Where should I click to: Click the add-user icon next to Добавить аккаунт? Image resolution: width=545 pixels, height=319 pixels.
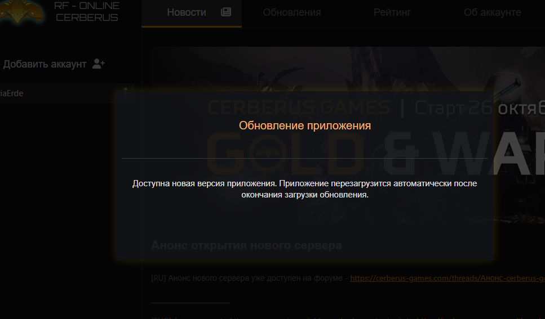[x=99, y=64]
